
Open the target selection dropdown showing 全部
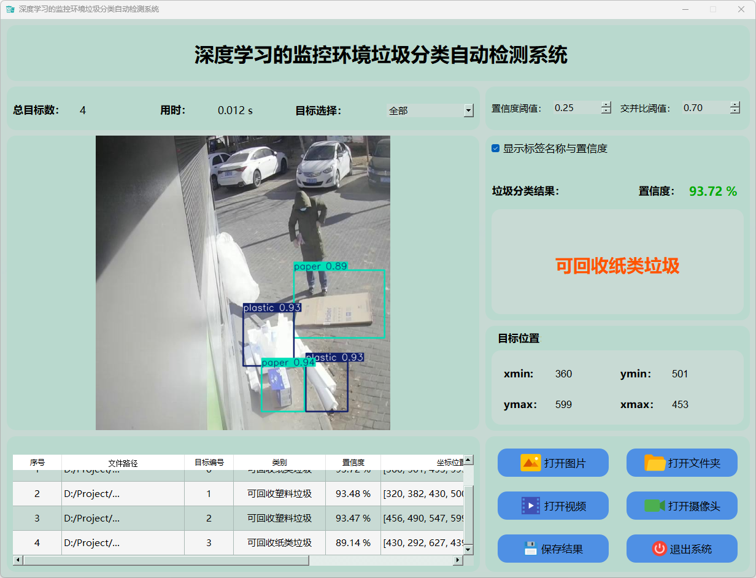469,110
